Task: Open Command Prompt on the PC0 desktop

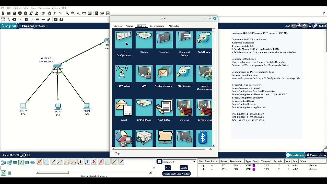Action: coord(184,40)
